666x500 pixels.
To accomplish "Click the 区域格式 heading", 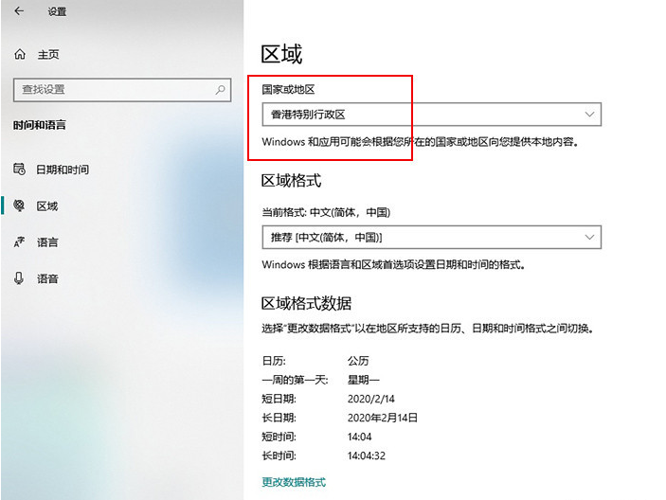I will 292,181.
